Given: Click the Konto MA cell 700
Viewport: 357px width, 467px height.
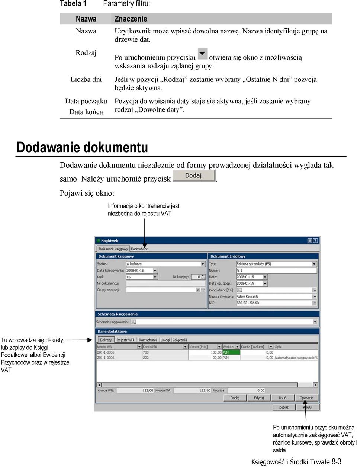Looking at the screenshot, I should [x=165, y=352].
